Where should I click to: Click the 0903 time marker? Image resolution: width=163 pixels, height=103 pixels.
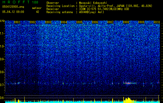click(48, 22)
